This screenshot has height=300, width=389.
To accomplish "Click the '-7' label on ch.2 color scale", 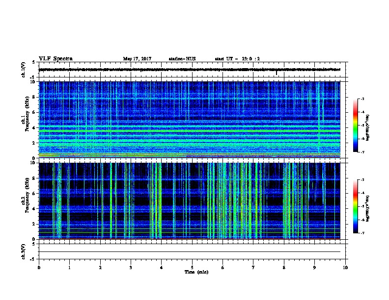I will [362, 233].
